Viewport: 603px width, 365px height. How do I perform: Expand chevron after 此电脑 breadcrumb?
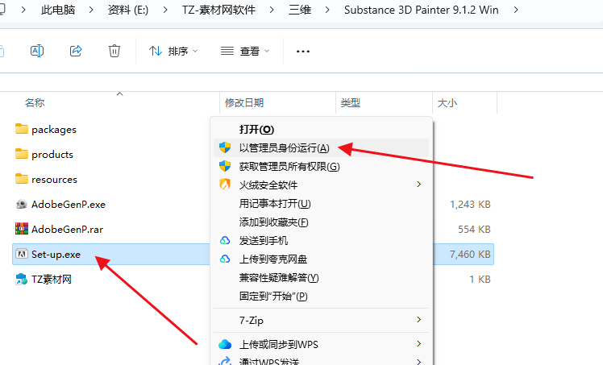pos(91,10)
